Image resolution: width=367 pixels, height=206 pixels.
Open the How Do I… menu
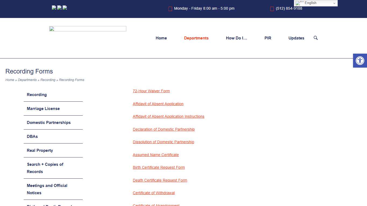(x=236, y=38)
